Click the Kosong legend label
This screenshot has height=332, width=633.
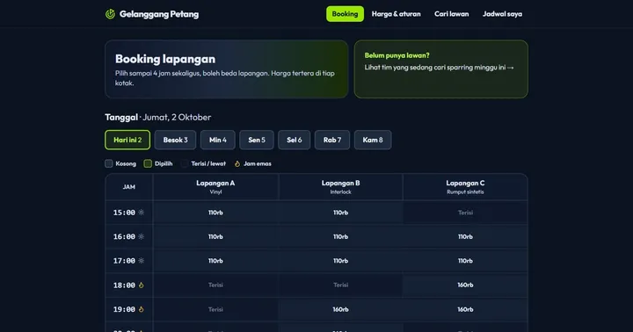click(x=126, y=163)
